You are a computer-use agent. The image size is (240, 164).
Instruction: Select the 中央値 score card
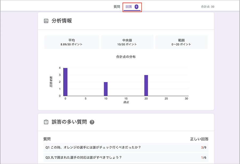click(x=127, y=42)
